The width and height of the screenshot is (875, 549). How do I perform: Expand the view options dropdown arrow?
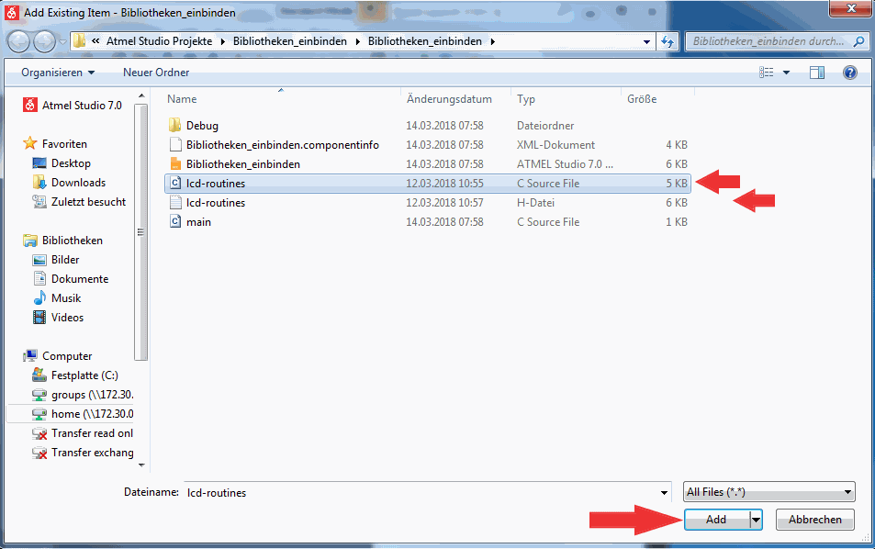[787, 73]
